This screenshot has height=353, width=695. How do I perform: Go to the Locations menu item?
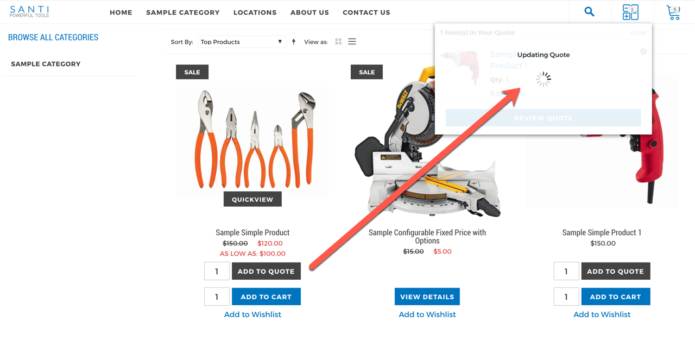(x=255, y=12)
